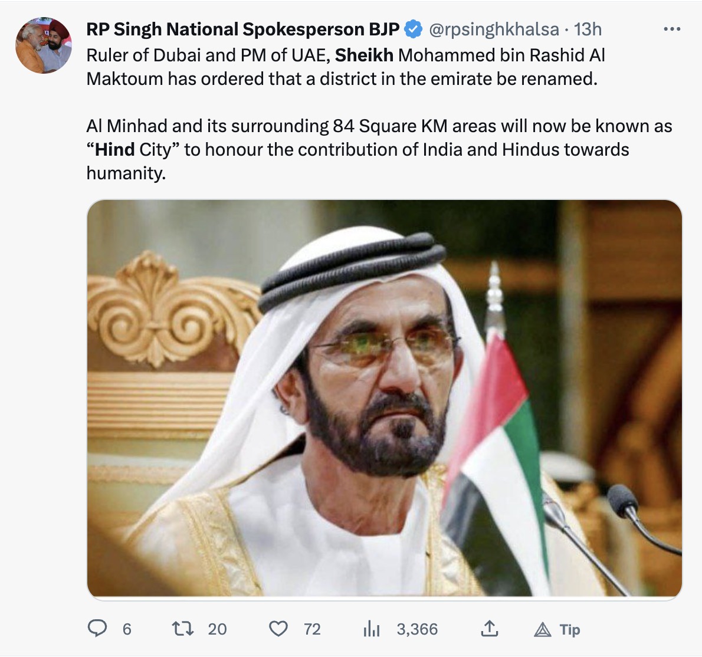Image resolution: width=702 pixels, height=657 pixels.
Task: Open RP Singh's profile avatar
Action: click(x=43, y=45)
